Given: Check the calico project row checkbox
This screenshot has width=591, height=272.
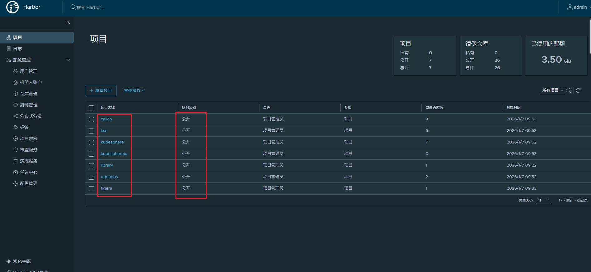Looking at the screenshot, I should click(x=91, y=119).
